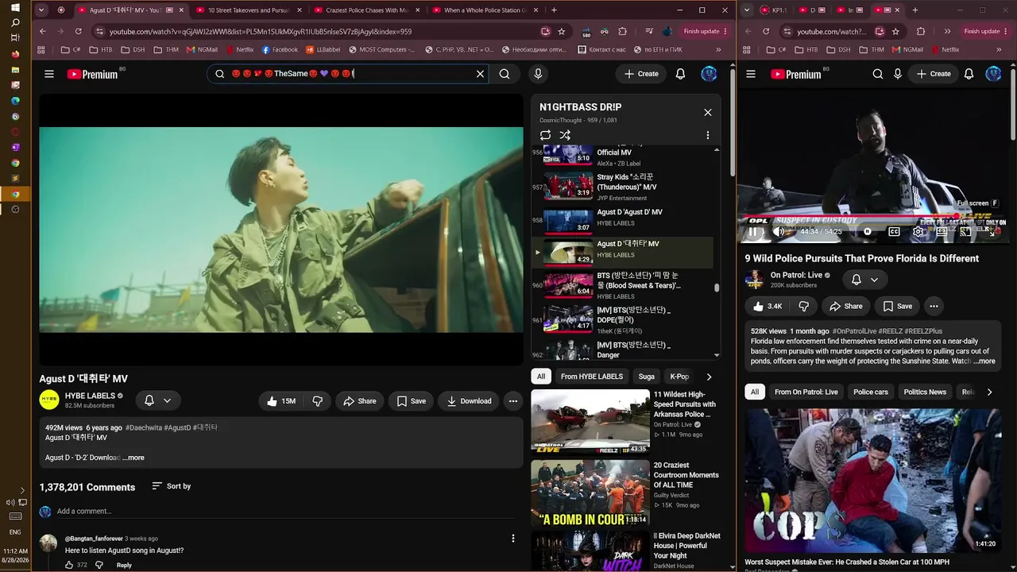
Task: Click the Add a comment field
Action: [x=284, y=511]
